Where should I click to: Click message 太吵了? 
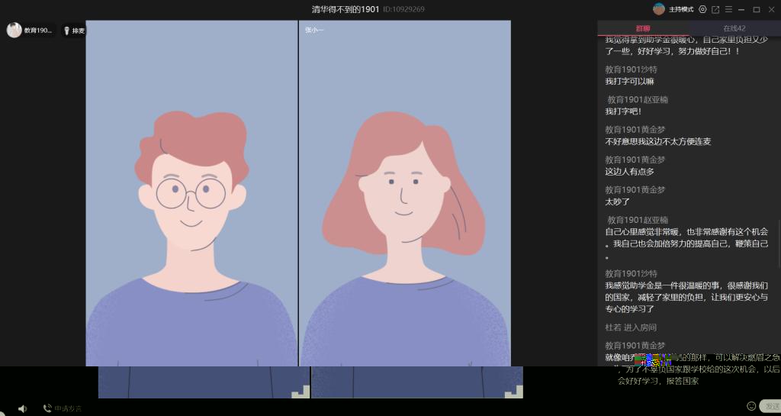pyautogui.click(x=618, y=202)
